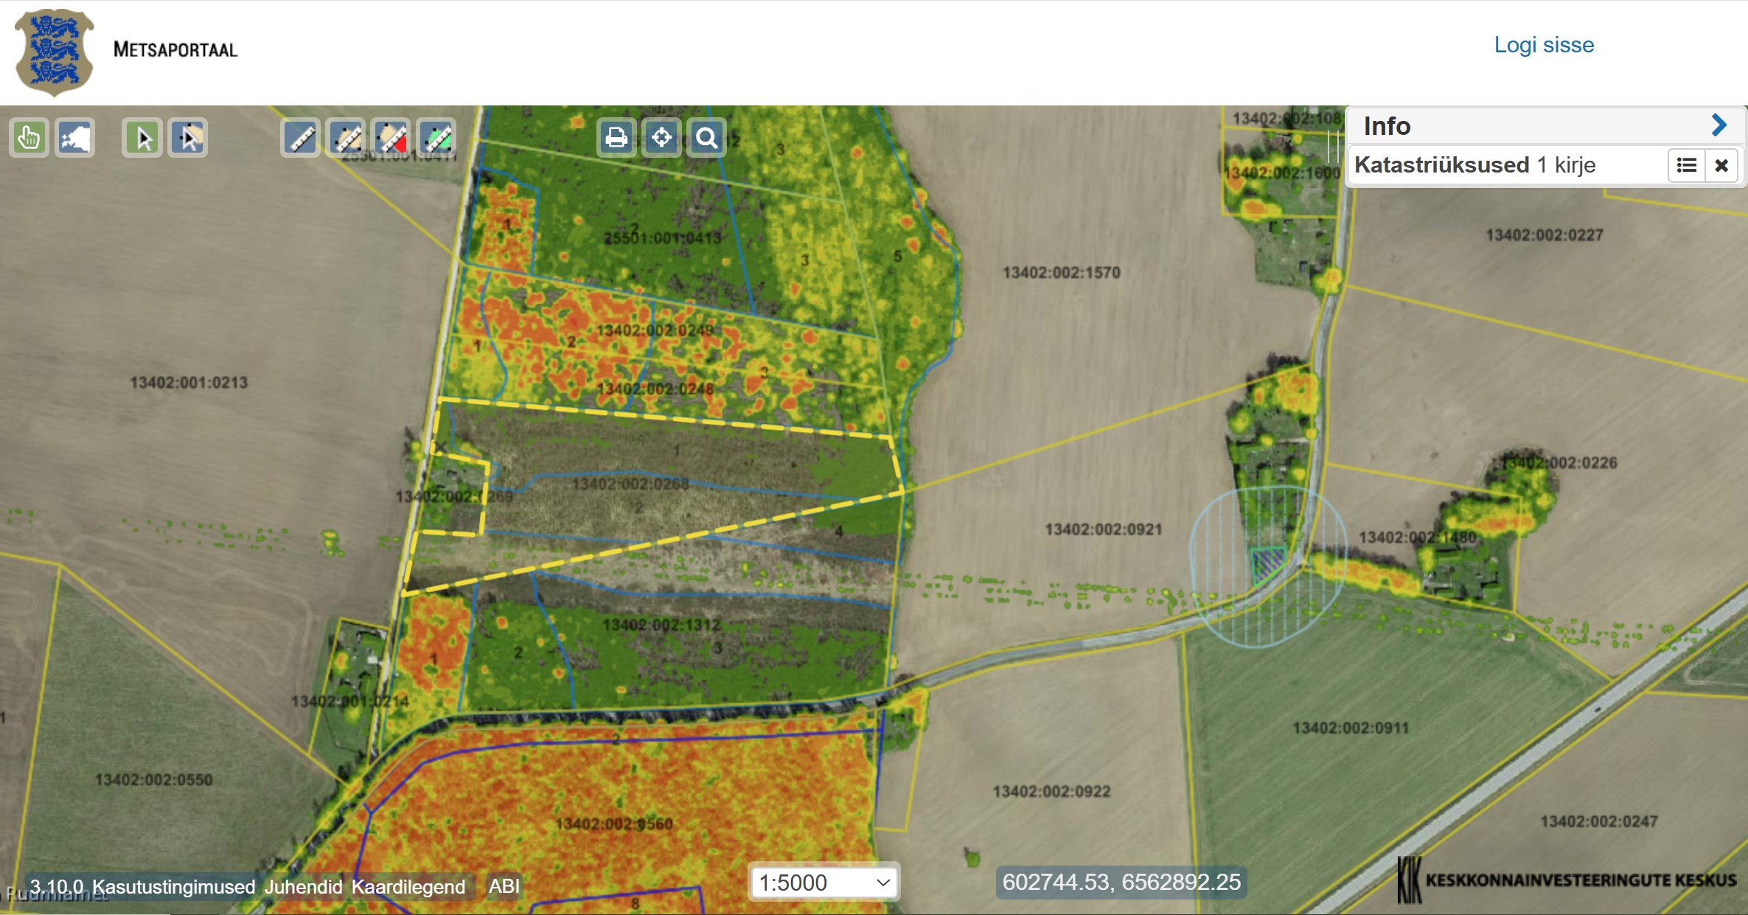Viewport: 1748px width, 915px height.
Task: Choose area measure tool with green polygon
Action: coord(437,138)
